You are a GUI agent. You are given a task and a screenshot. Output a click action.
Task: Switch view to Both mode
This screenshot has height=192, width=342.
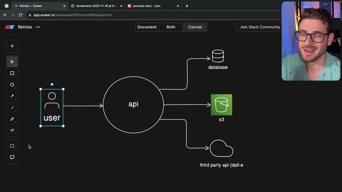pos(171,27)
